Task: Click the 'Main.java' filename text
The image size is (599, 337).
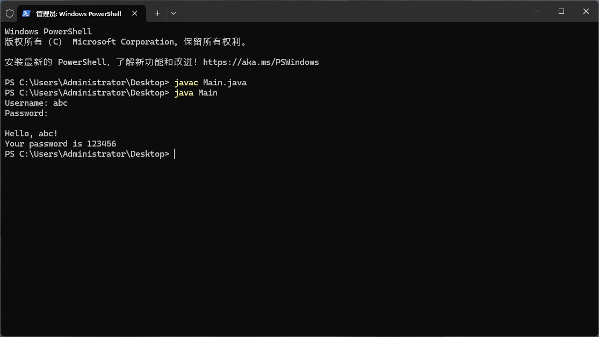Action: [225, 83]
